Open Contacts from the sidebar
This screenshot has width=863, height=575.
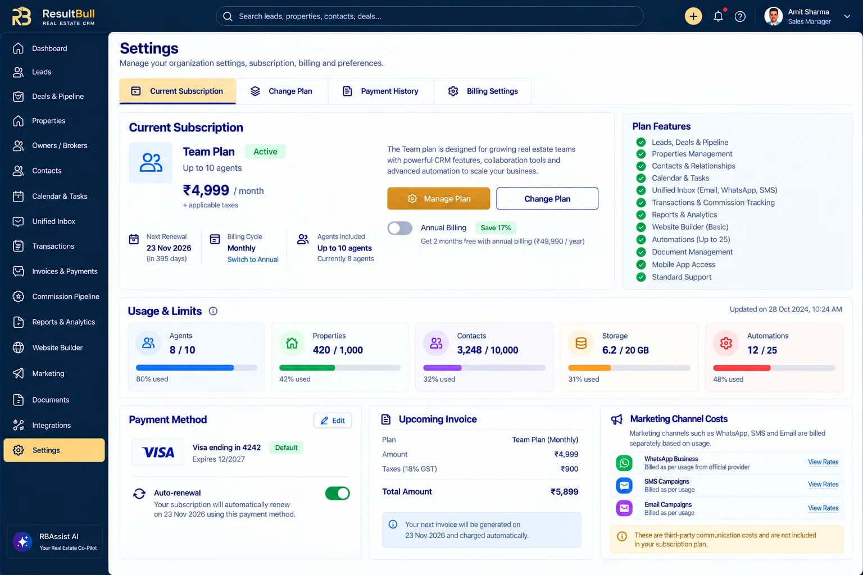click(54, 171)
